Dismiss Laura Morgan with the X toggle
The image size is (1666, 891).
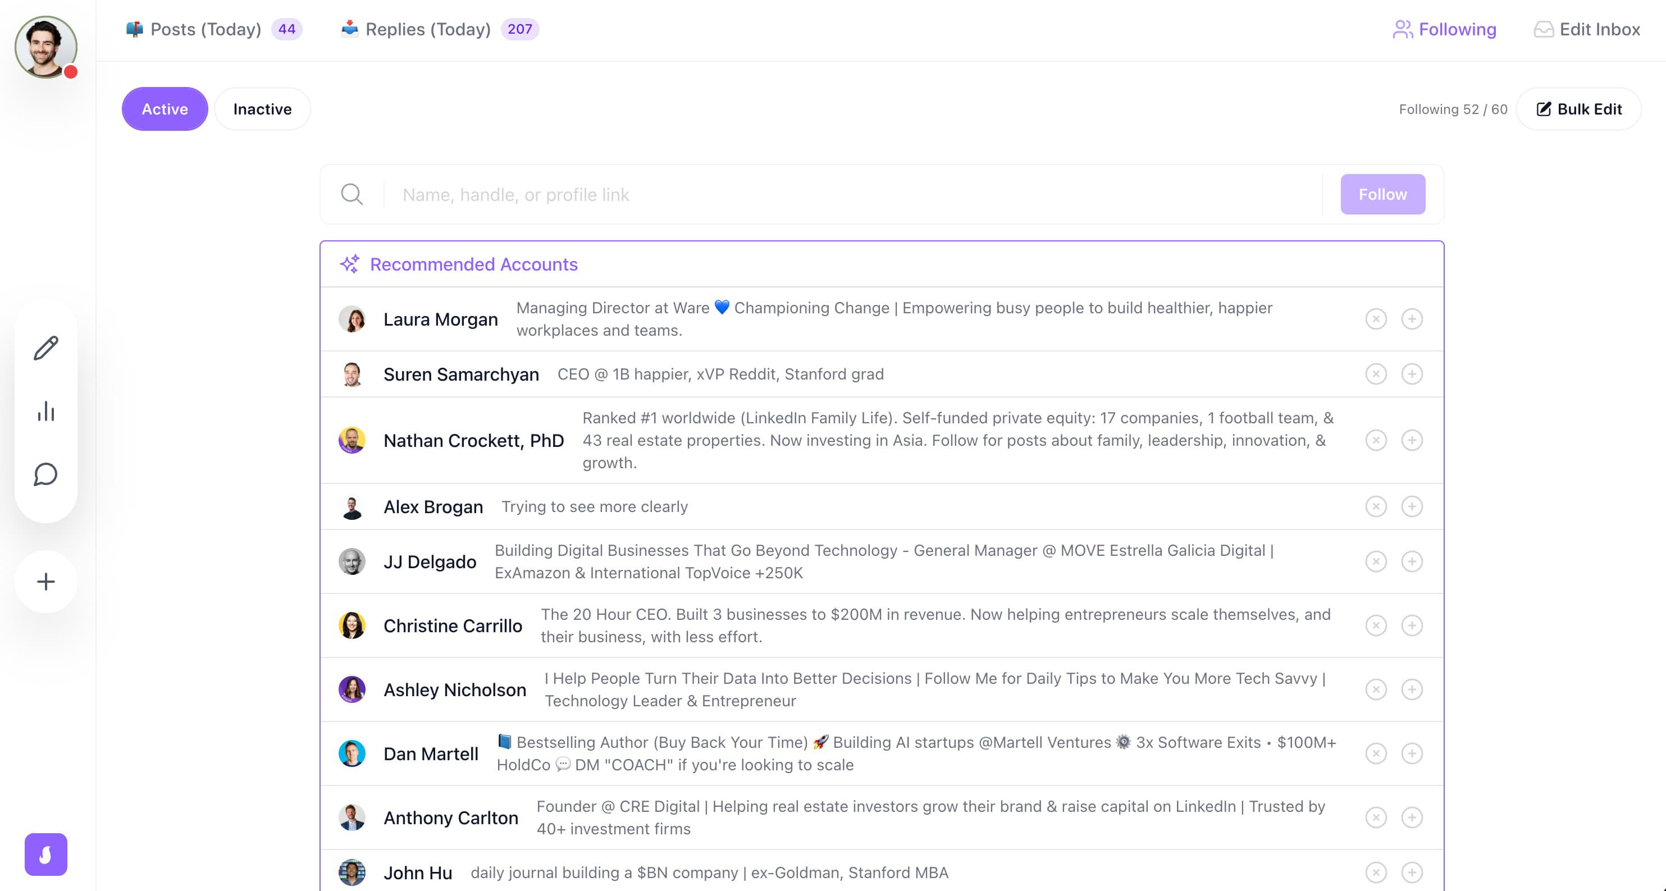1377,319
